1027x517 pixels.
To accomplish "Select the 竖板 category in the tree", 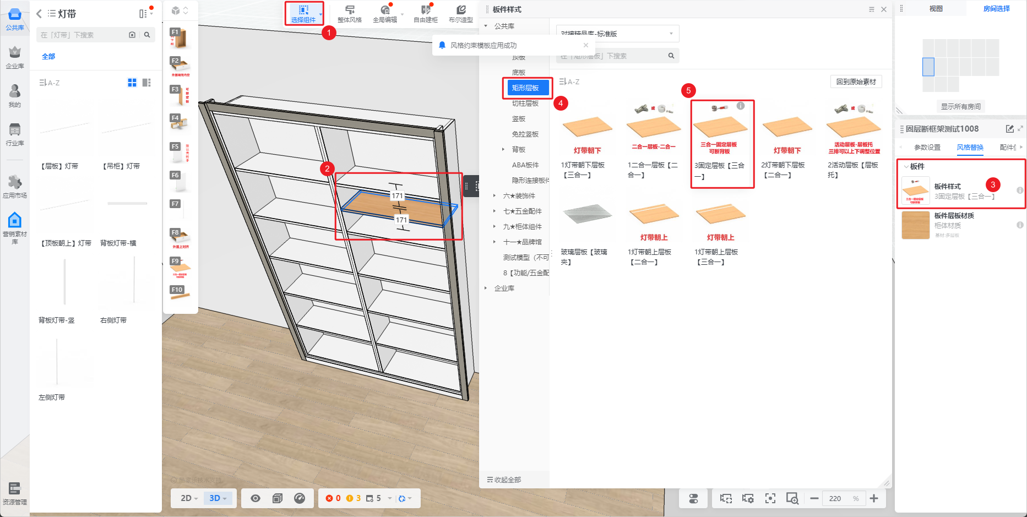I will pyautogui.click(x=519, y=119).
